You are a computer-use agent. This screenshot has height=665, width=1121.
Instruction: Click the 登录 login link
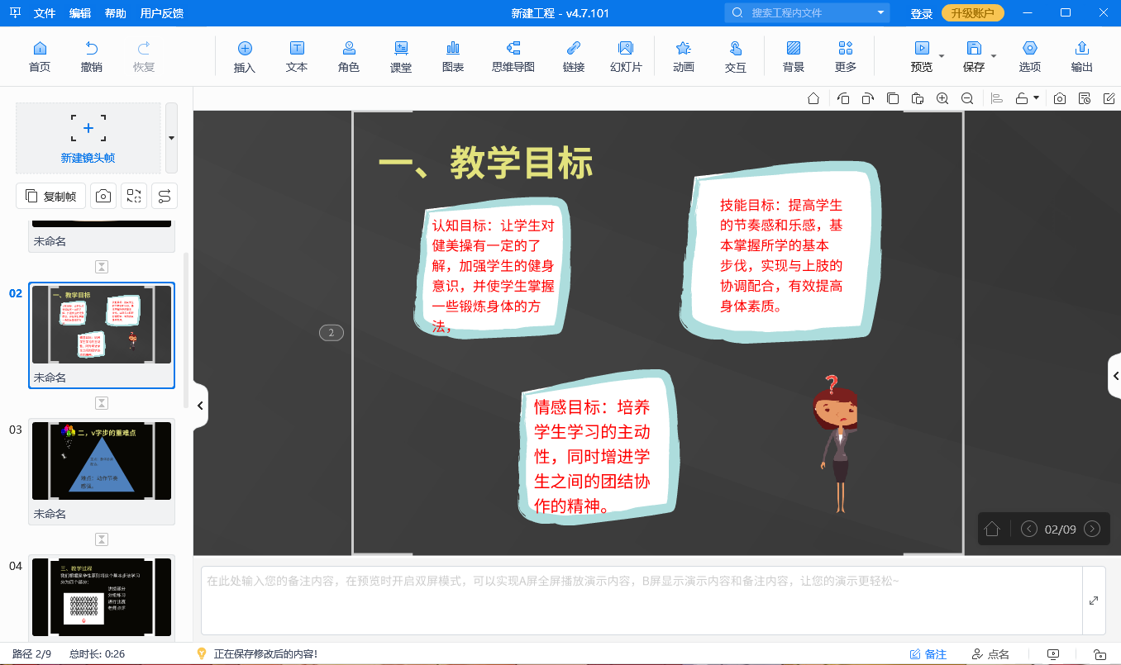tap(922, 13)
